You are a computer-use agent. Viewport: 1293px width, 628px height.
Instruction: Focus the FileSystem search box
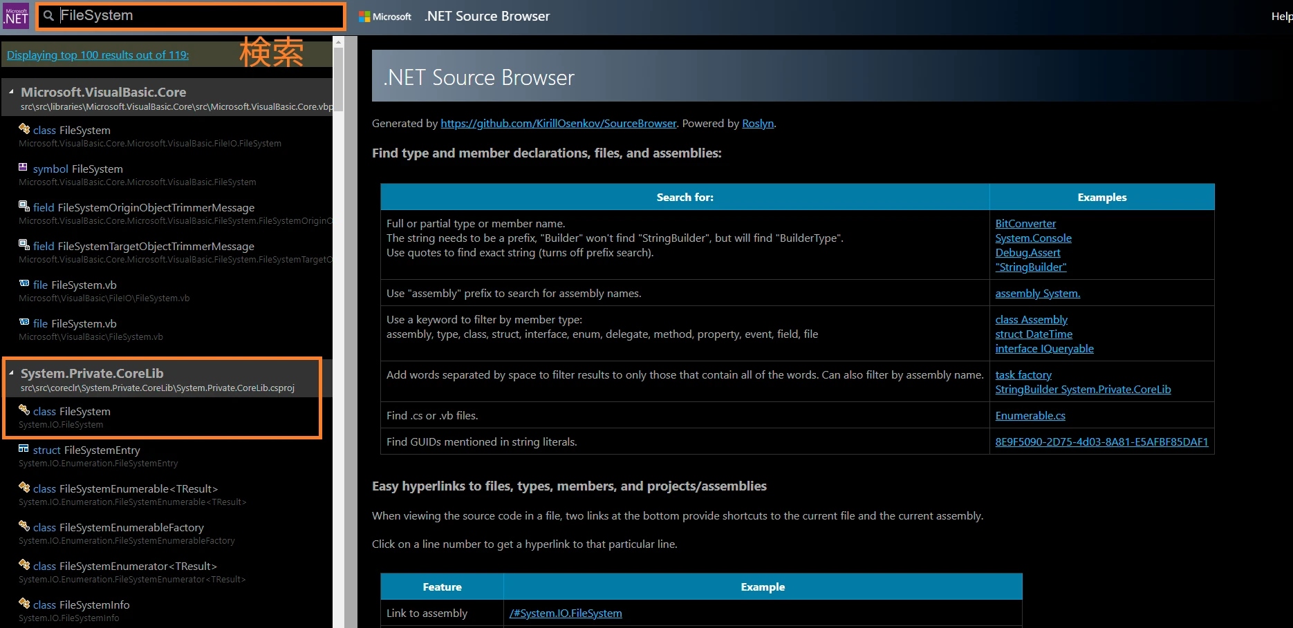pos(192,16)
